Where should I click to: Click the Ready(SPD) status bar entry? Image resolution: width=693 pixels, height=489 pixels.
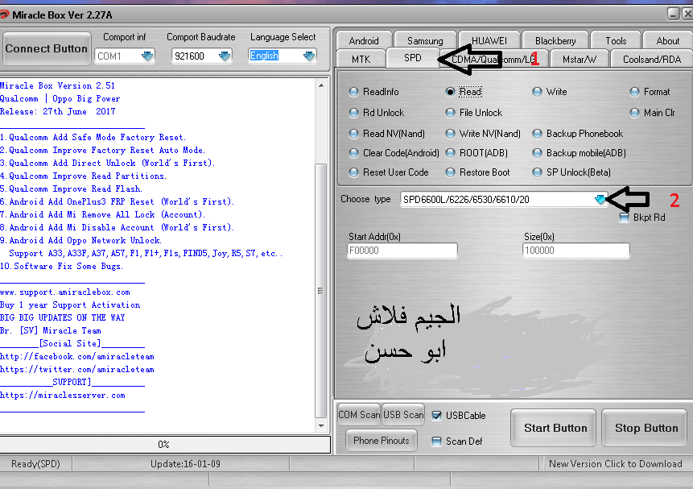tap(35, 464)
